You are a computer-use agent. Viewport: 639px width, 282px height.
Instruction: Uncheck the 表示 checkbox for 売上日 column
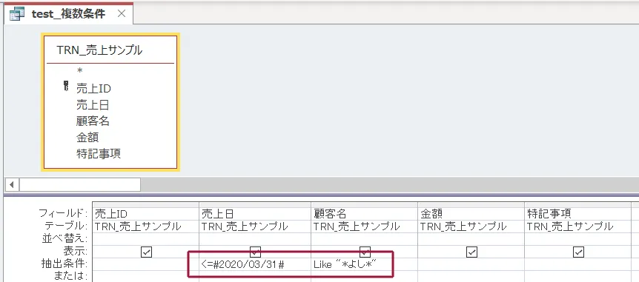tap(255, 252)
